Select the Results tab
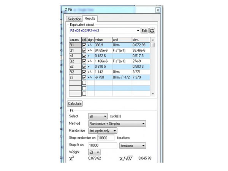This screenshot has width=228, height=171. [90, 18]
